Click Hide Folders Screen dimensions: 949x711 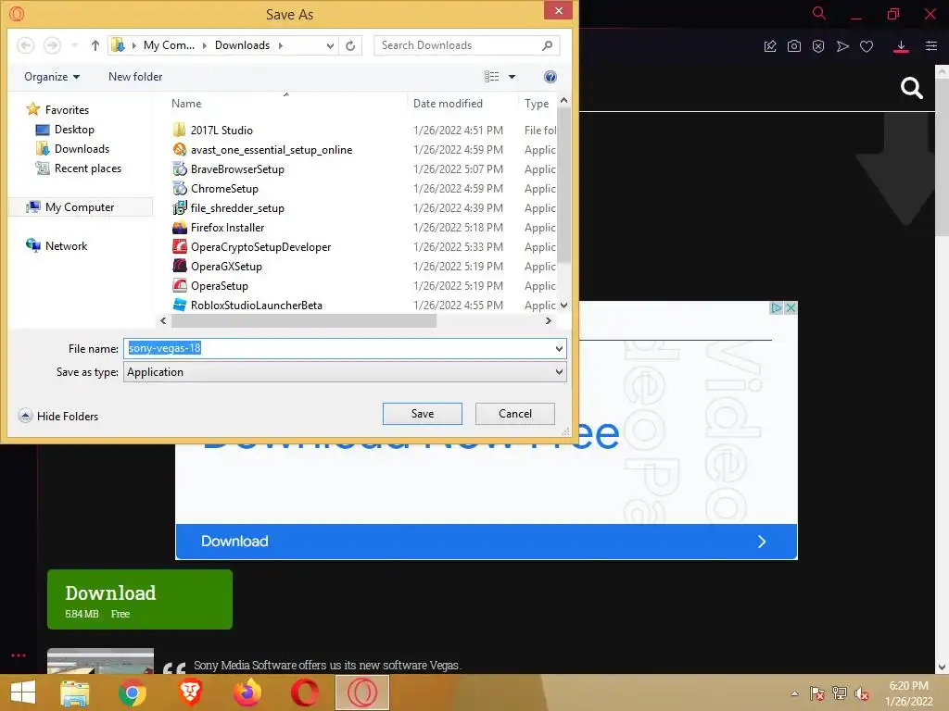coord(58,416)
